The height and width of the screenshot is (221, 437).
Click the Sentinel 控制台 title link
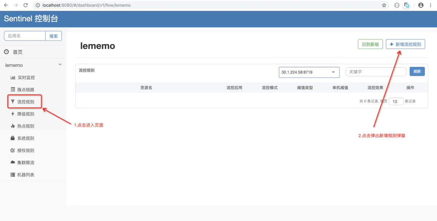pyautogui.click(x=31, y=19)
